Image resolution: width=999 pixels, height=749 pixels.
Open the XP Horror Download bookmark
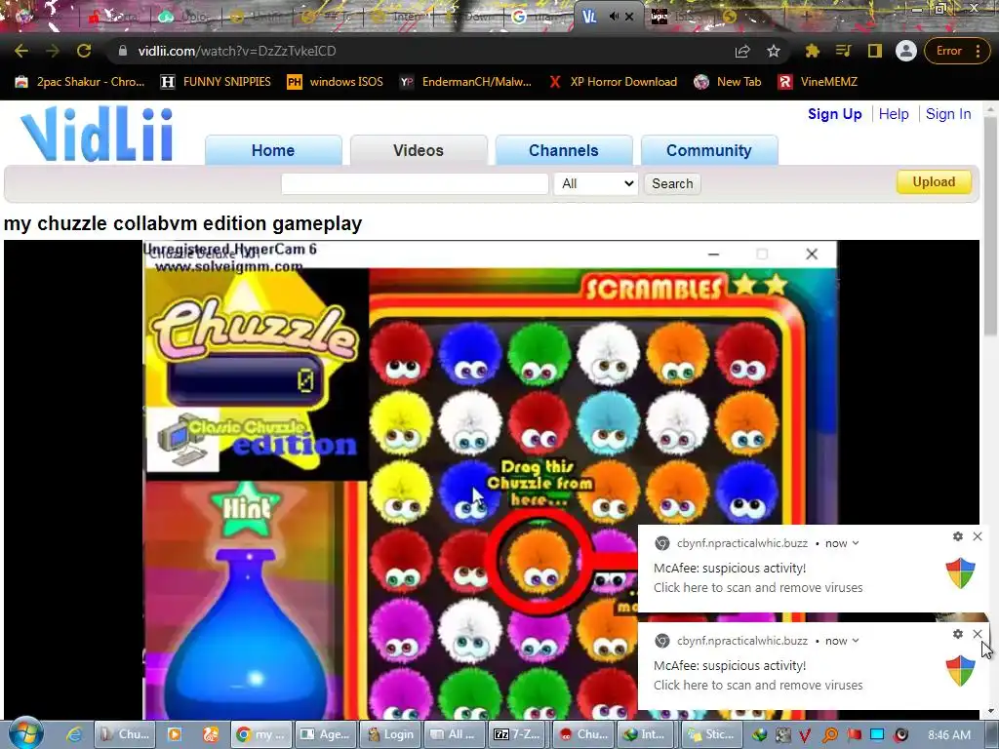tap(613, 82)
